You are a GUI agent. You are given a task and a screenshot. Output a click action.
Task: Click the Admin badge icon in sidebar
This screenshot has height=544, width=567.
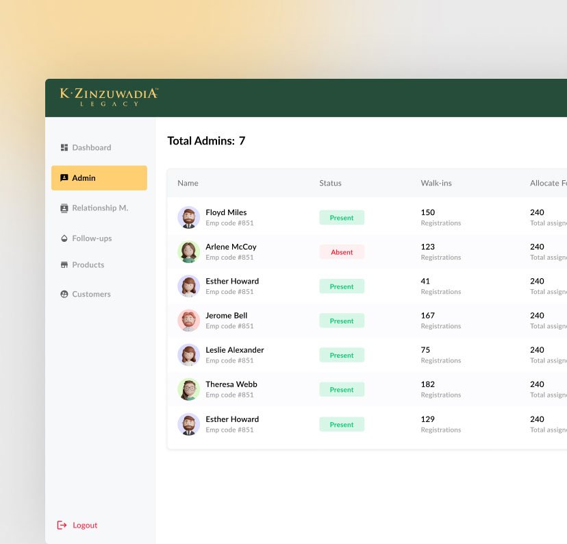[x=64, y=177]
